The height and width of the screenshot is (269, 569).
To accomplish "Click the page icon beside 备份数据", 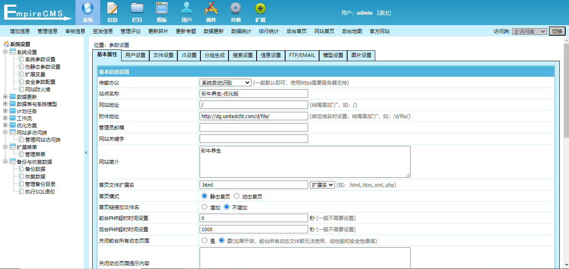I will coord(21,169).
